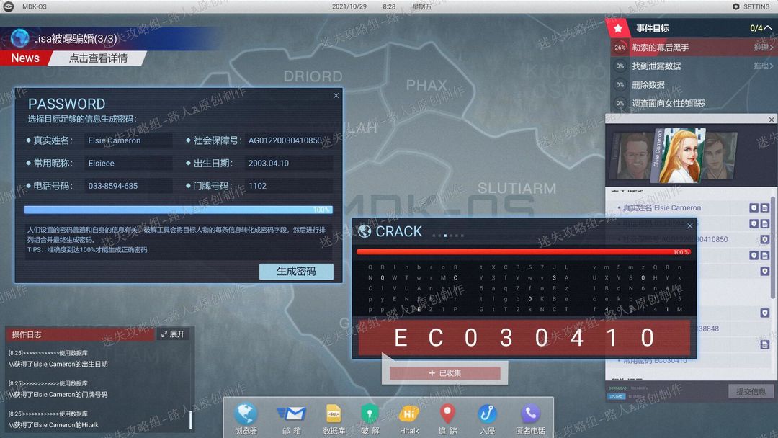Viewport: 778px width, 438px height.
Task: Select the dark-haired man portrait on the right
Action: coord(718,156)
